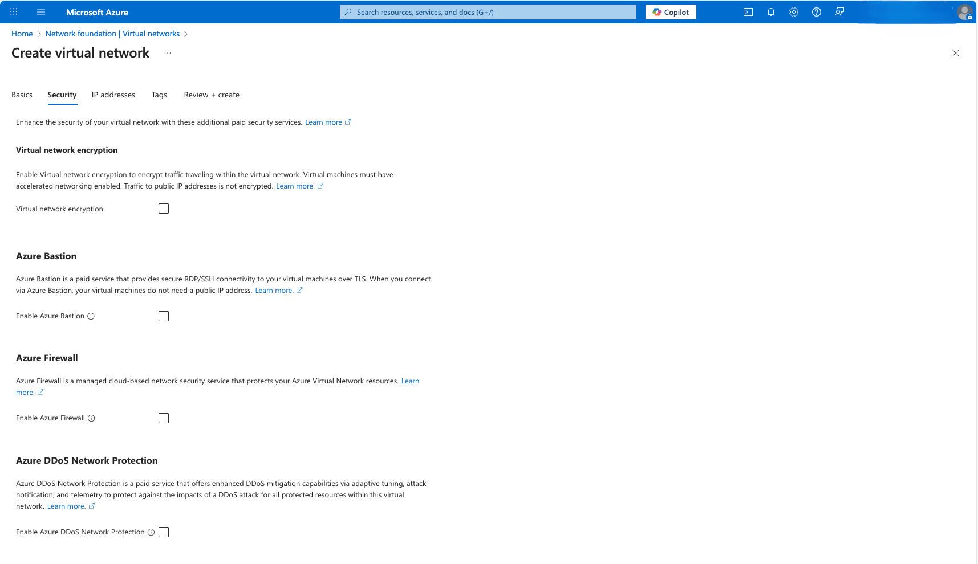
Task: Go back to the Basics tab
Action: [x=22, y=95]
